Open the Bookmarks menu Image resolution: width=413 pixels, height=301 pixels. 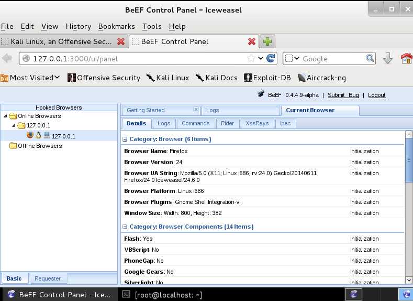(x=116, y=26)
